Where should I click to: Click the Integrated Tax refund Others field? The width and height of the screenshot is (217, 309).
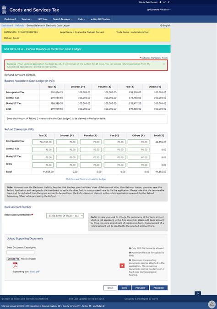coord(138,142)
